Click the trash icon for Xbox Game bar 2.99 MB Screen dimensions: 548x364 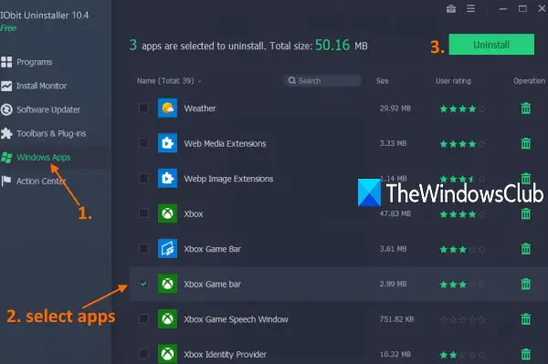coord(526,284)
